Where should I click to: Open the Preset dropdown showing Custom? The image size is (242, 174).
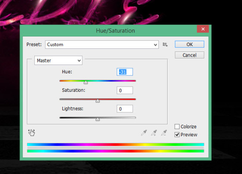(102, 44)
